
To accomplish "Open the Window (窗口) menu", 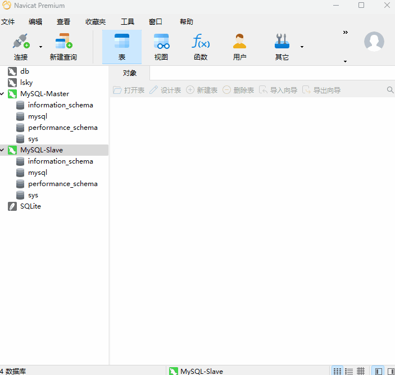I will click(156, 22).
